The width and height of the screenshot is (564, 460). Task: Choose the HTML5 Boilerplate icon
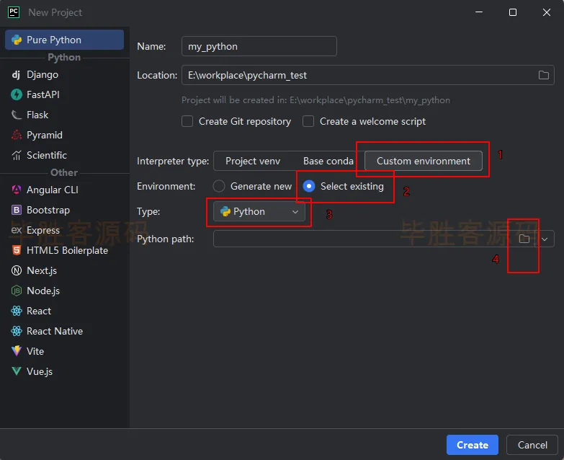point(16,250)
